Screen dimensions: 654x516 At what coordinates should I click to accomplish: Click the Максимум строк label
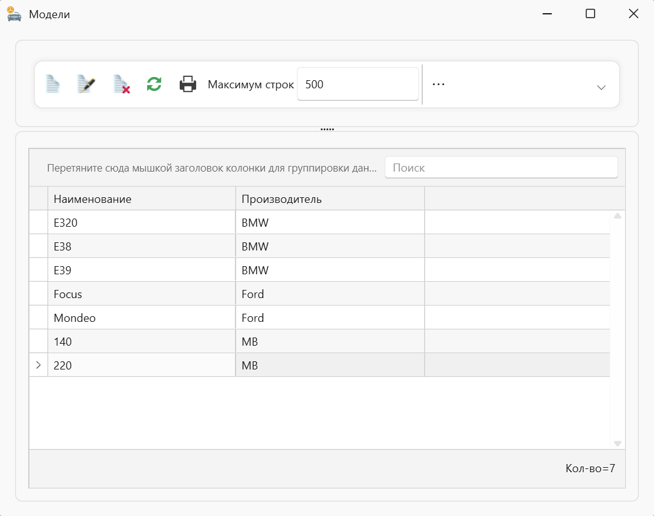(251, 85)
